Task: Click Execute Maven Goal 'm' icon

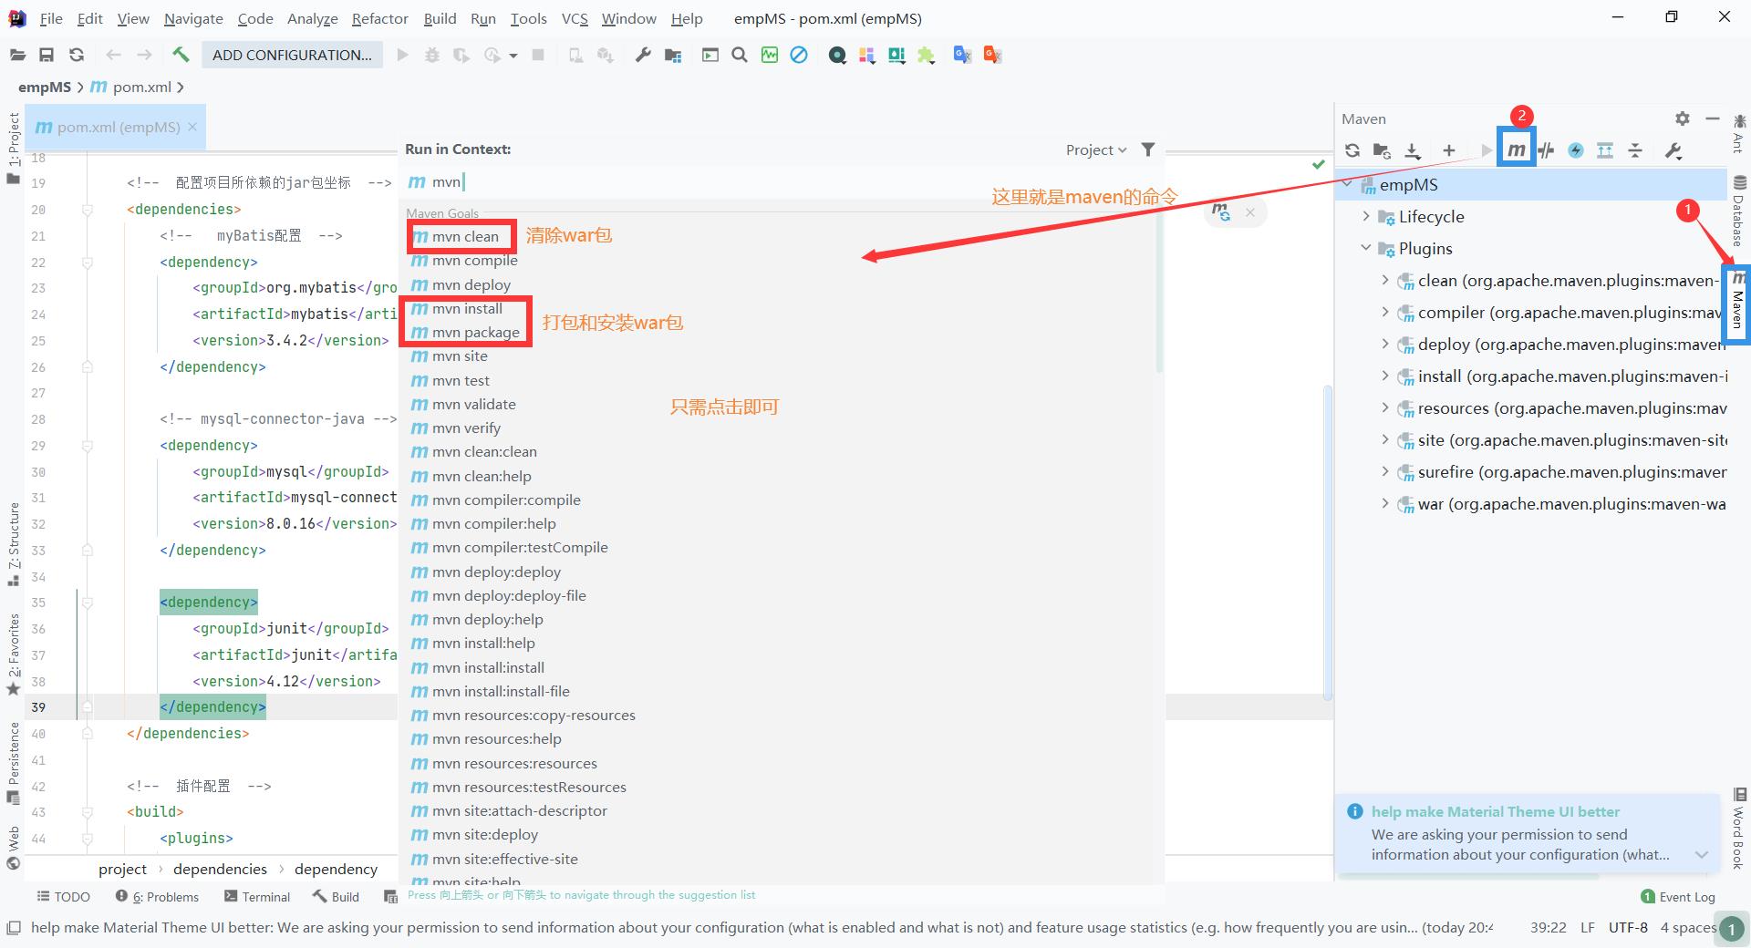Action: tap(1516, 150)
